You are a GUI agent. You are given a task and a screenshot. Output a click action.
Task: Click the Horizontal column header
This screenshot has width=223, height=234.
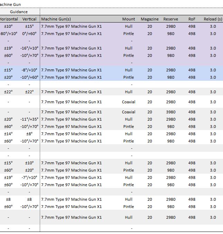(x=9, y=19)
